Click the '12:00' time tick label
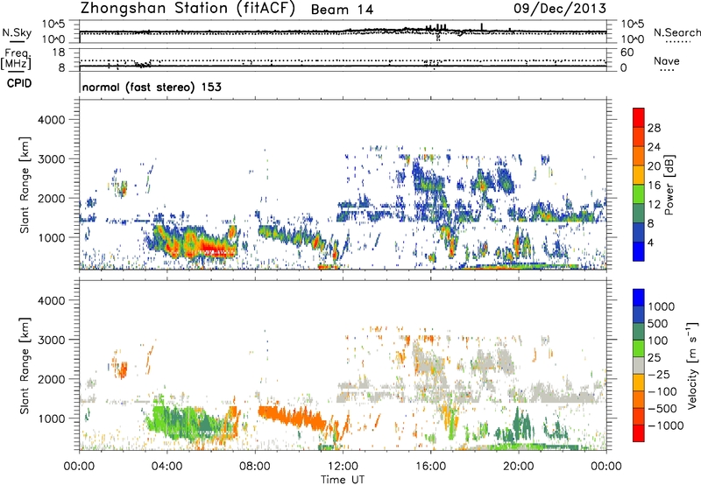 (x=343, y=467)
